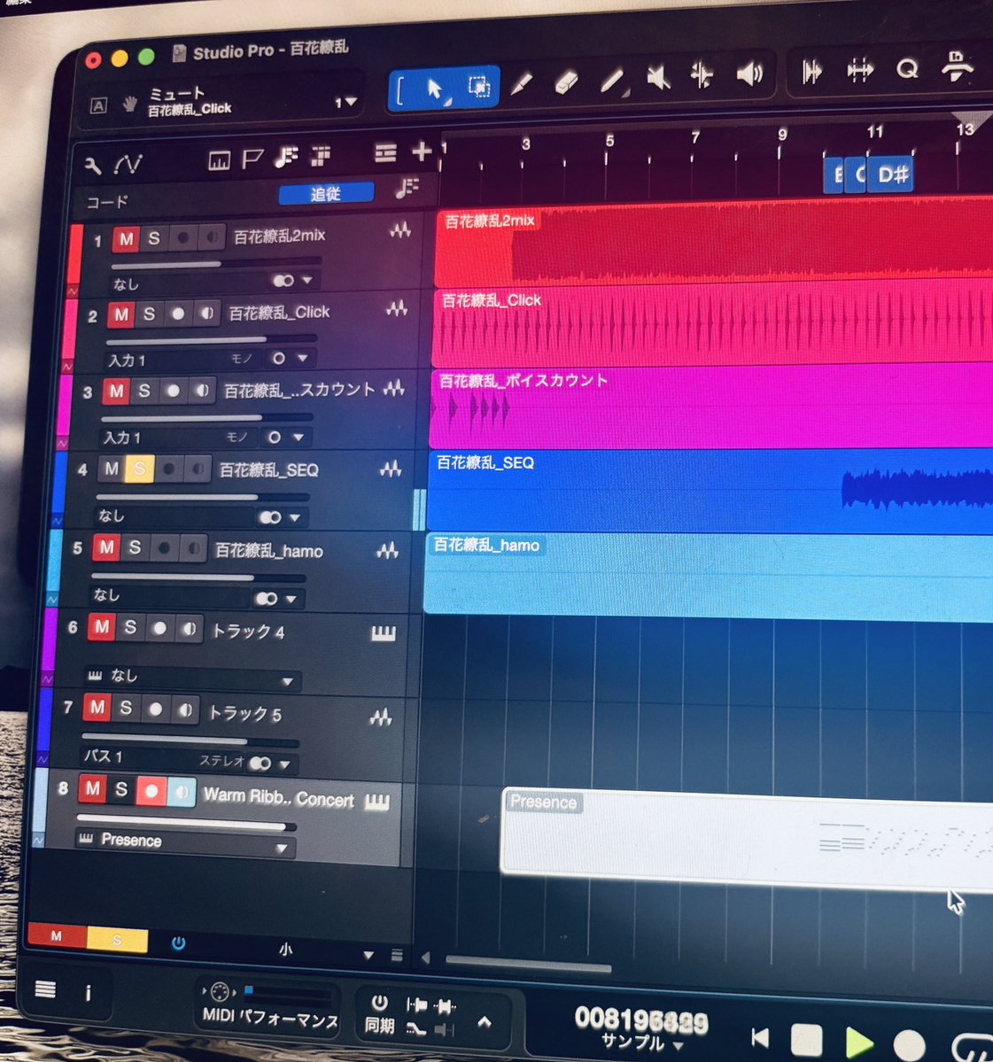This screenshot has width=993, height=1062.
Task: Click the MIDI performance monitor icon
Action: tap(220, 992)
